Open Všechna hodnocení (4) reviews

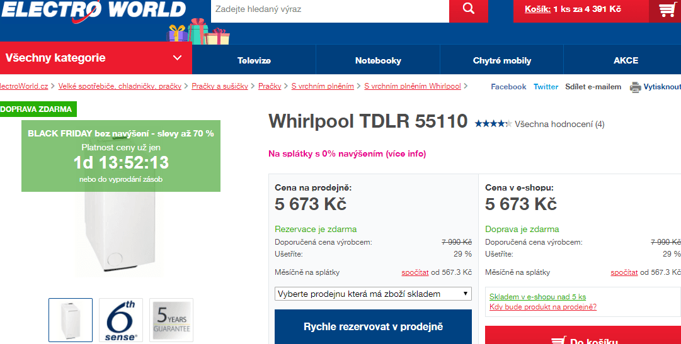tap(559, 125)
